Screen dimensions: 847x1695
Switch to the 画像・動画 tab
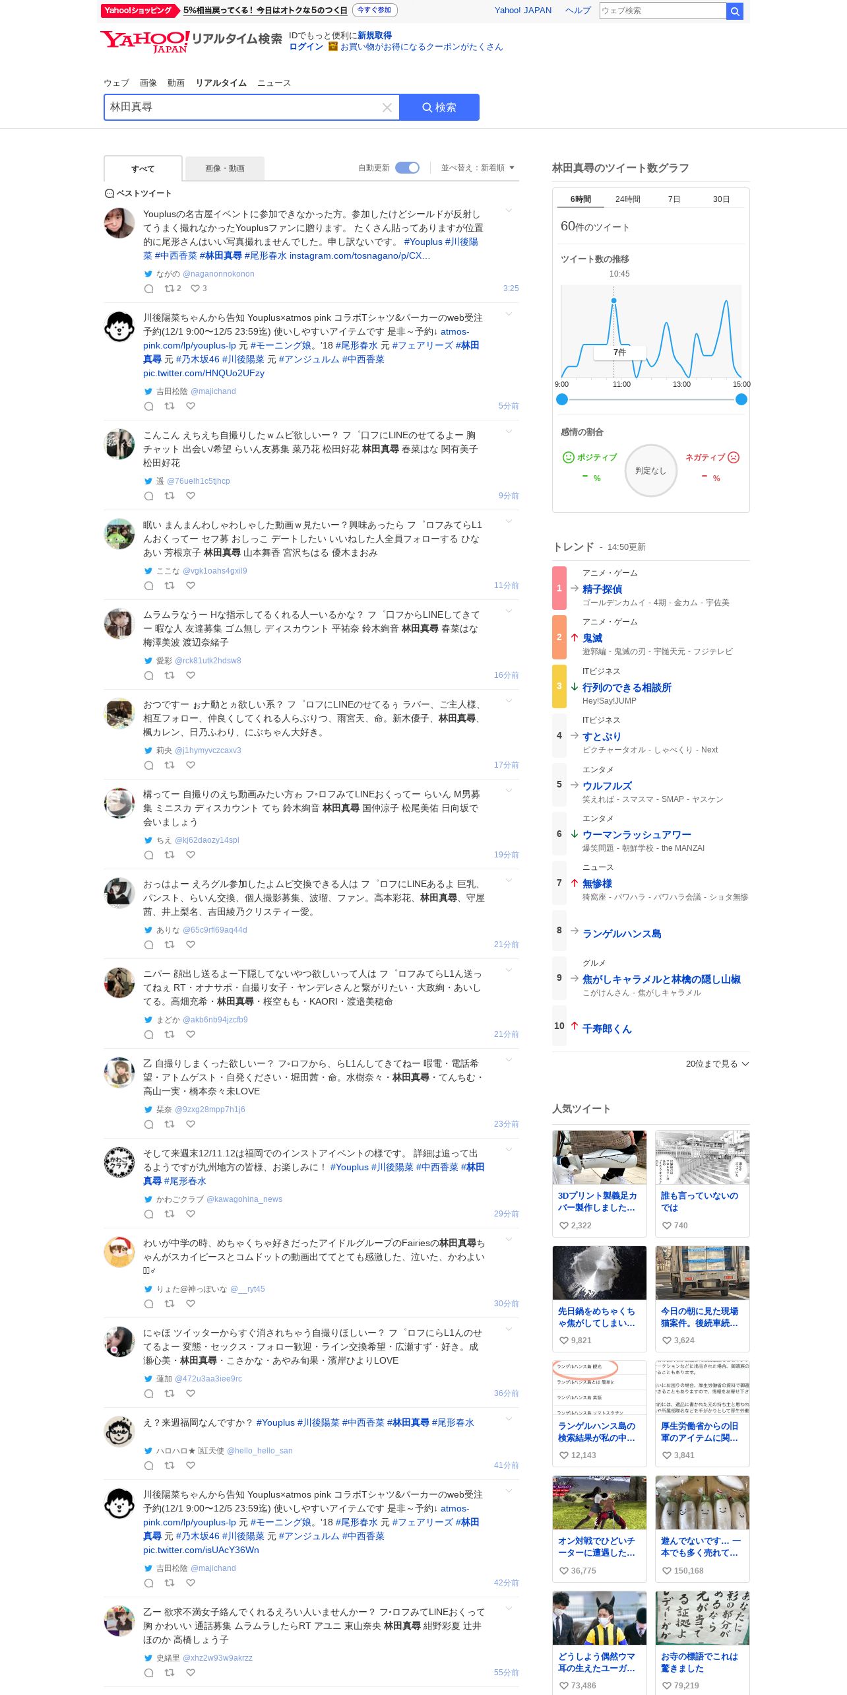click(225, 168)
